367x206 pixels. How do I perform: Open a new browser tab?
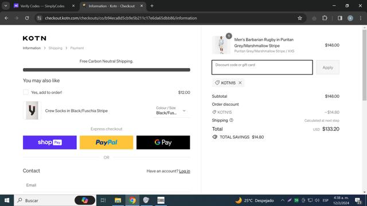coord(152,6)
